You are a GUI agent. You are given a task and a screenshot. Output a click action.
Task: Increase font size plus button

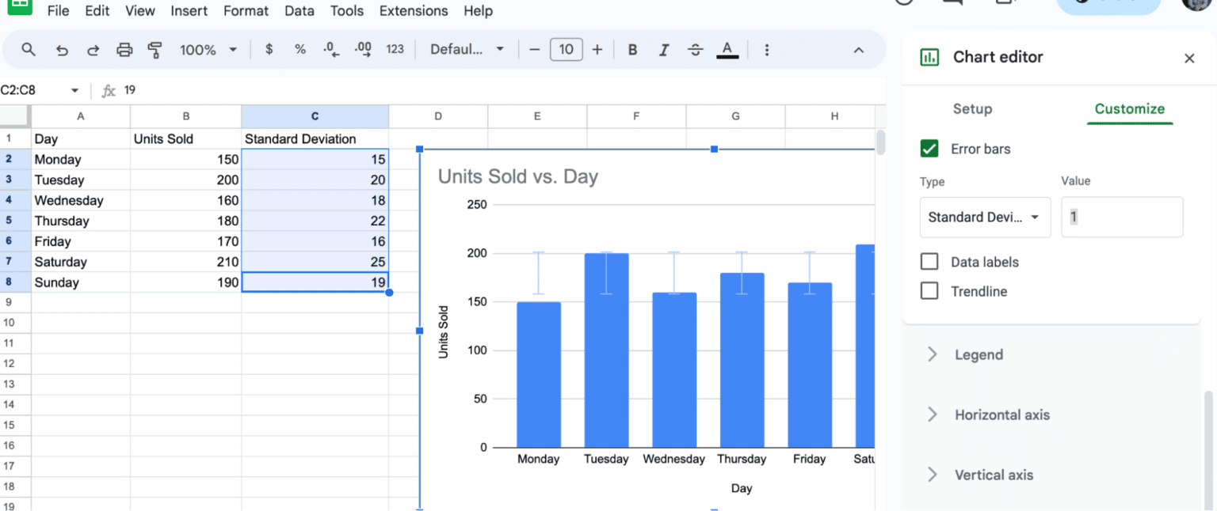pos(597,50)
